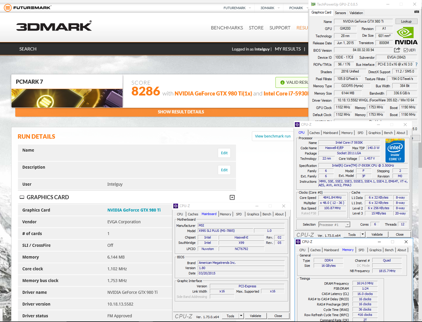Click the SEARCH link in dark bar

[x=28, y=49]
